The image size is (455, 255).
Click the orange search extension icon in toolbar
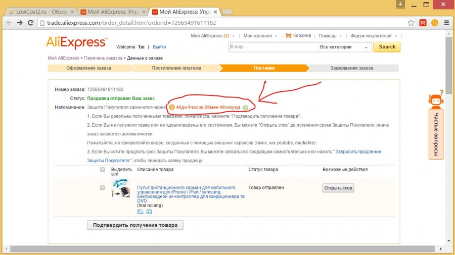tap(434, 23)
